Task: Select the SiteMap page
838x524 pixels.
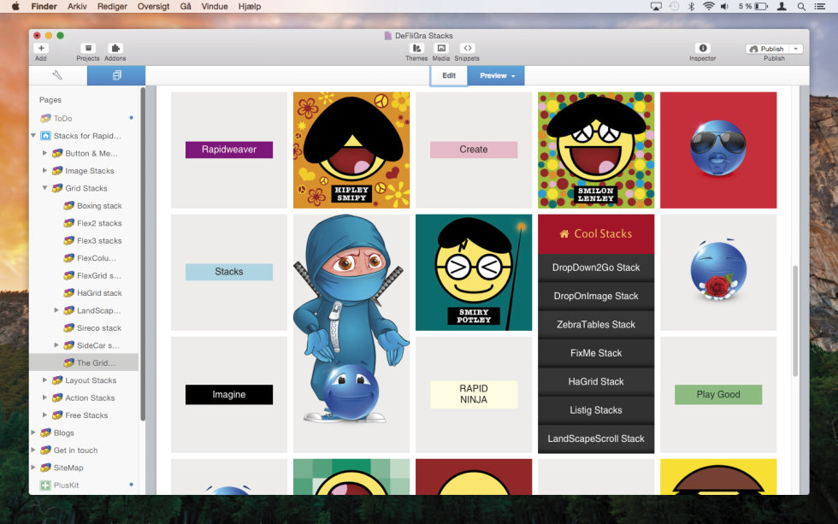Action: pyautogui.click(x=68, y=468)
